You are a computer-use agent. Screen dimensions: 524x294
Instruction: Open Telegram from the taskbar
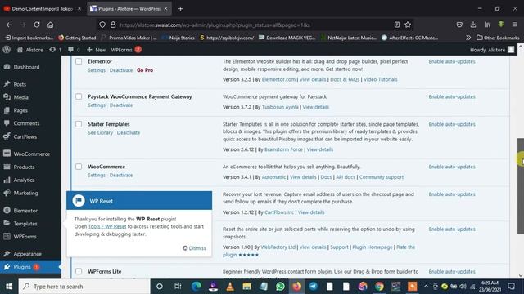[313, 287]
